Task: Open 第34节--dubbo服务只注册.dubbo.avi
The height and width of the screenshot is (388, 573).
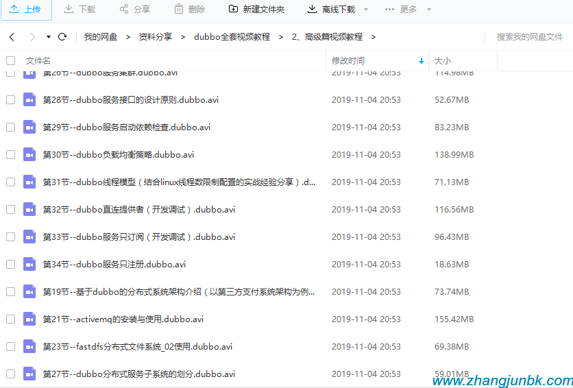Action: [114, 264]
